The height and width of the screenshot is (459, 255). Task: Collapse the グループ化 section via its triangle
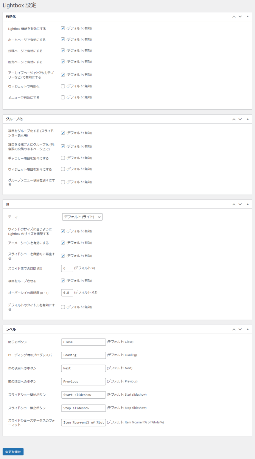247,119
